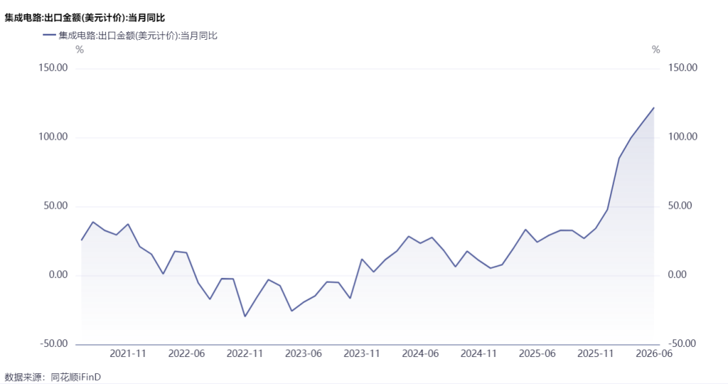The image size is (728, 384).
Task: Select the bold chart title text
Action: pyautogui.click(x=85, y=18)
